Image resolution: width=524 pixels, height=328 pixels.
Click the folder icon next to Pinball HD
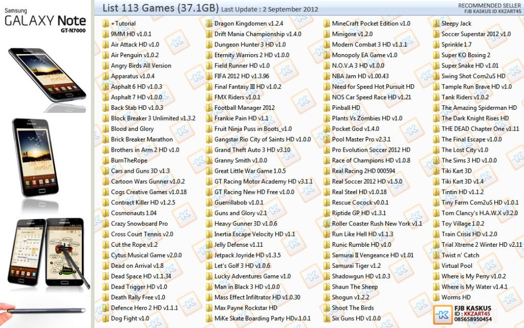point(326,108)
